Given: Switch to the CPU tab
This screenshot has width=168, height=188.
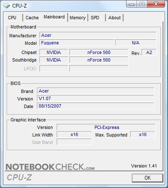Looking at the screenshot, I should point(14,18).
